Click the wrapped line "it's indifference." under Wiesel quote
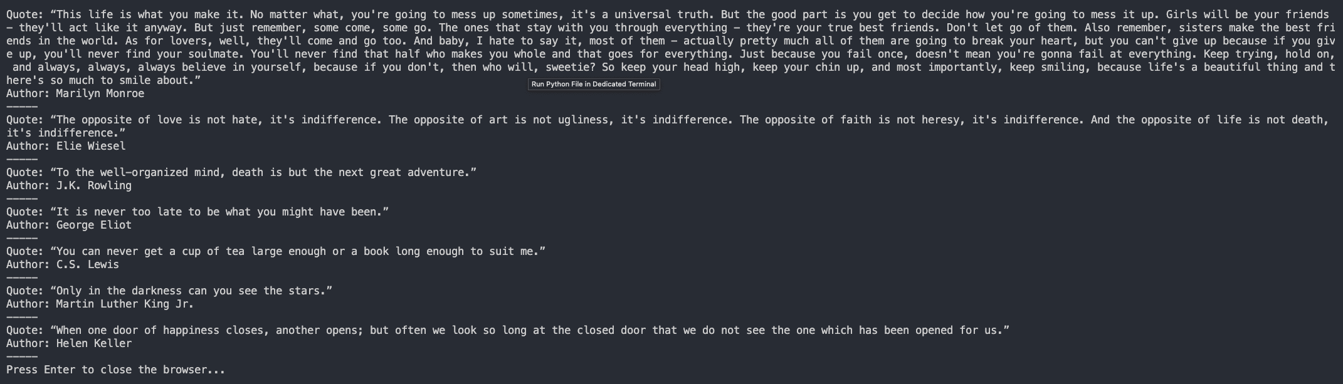 66,133
